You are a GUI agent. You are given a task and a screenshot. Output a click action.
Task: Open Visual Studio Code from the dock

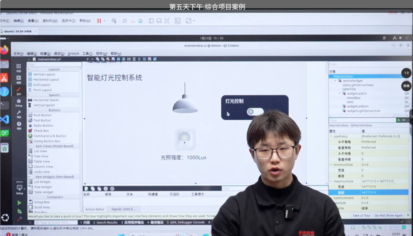tap(5, 119)
